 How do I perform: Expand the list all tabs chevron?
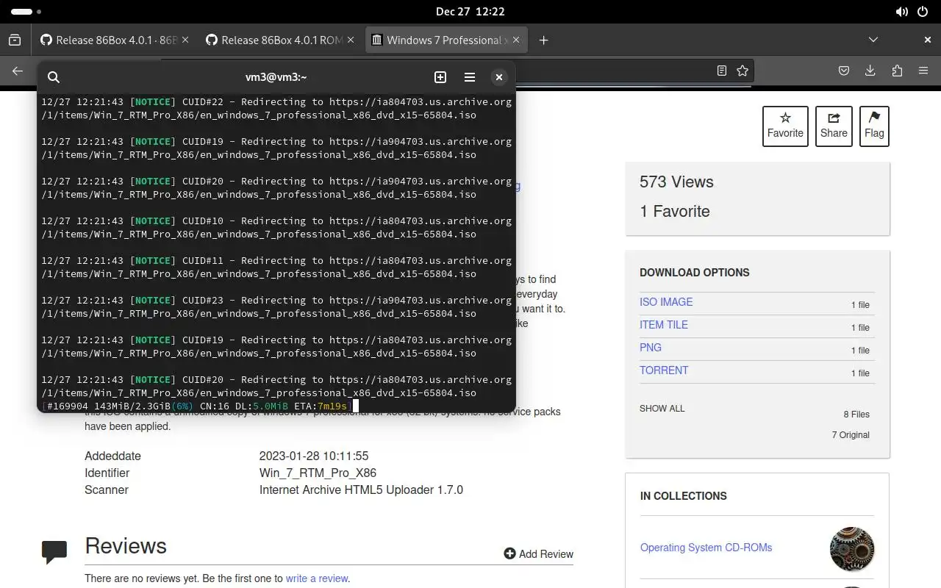(873, 40)
